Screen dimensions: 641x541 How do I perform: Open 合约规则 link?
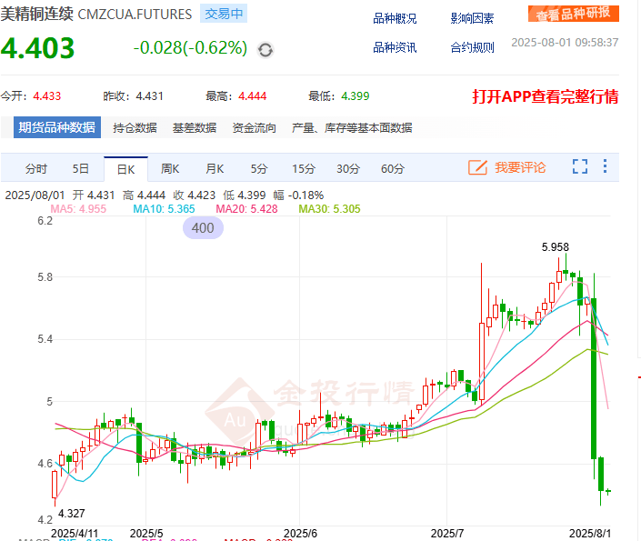(472, 47)
